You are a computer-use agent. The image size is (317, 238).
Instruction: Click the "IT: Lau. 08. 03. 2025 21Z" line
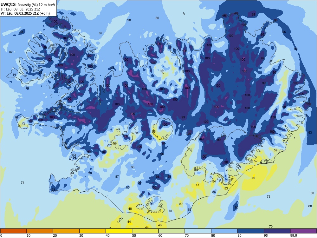[x=20, y=9]
